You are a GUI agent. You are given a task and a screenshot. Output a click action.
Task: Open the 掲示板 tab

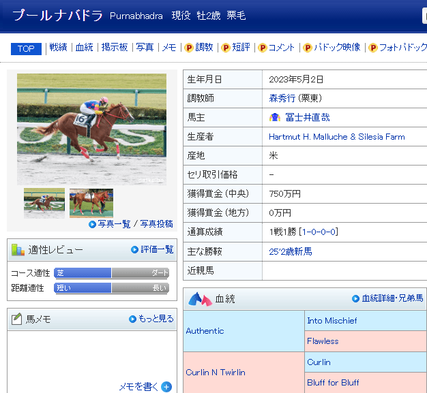tap(115, 47)
